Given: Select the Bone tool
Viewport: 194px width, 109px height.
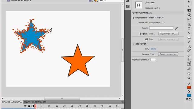Looking at the screenshot, I should pyautogui.click(x=189, y=55).
